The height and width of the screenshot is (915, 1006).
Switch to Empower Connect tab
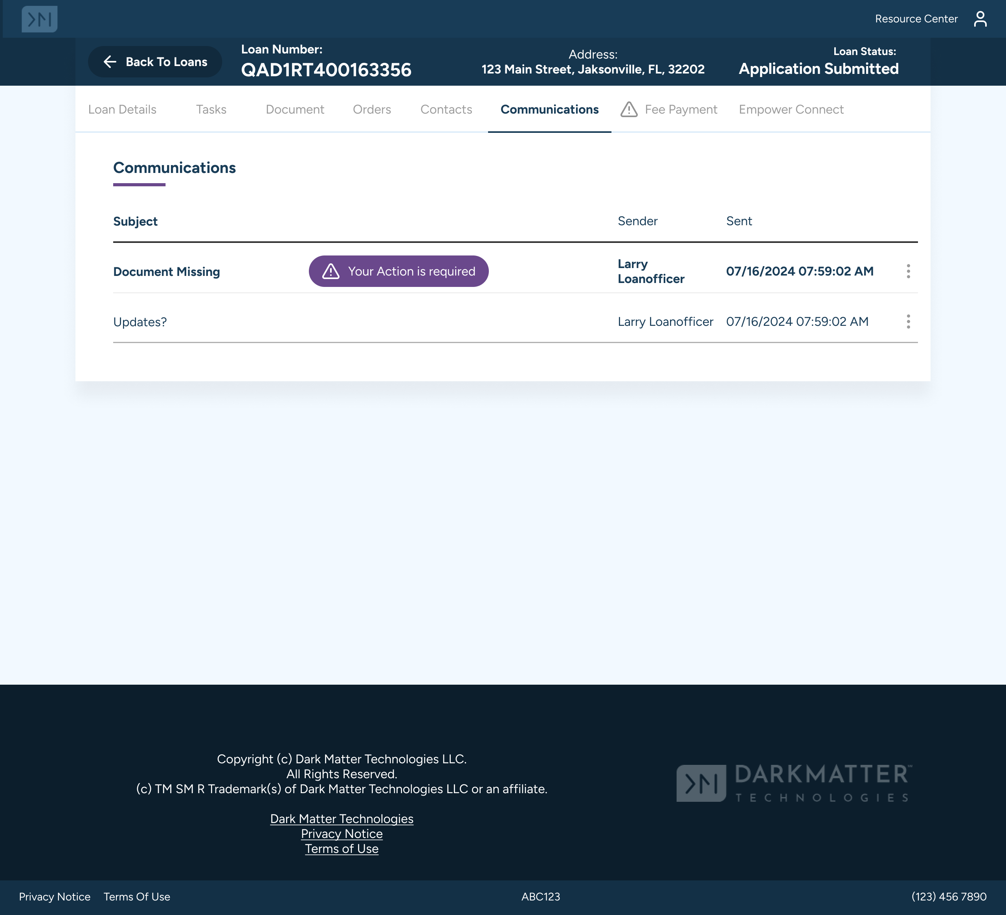coord(791,109)
